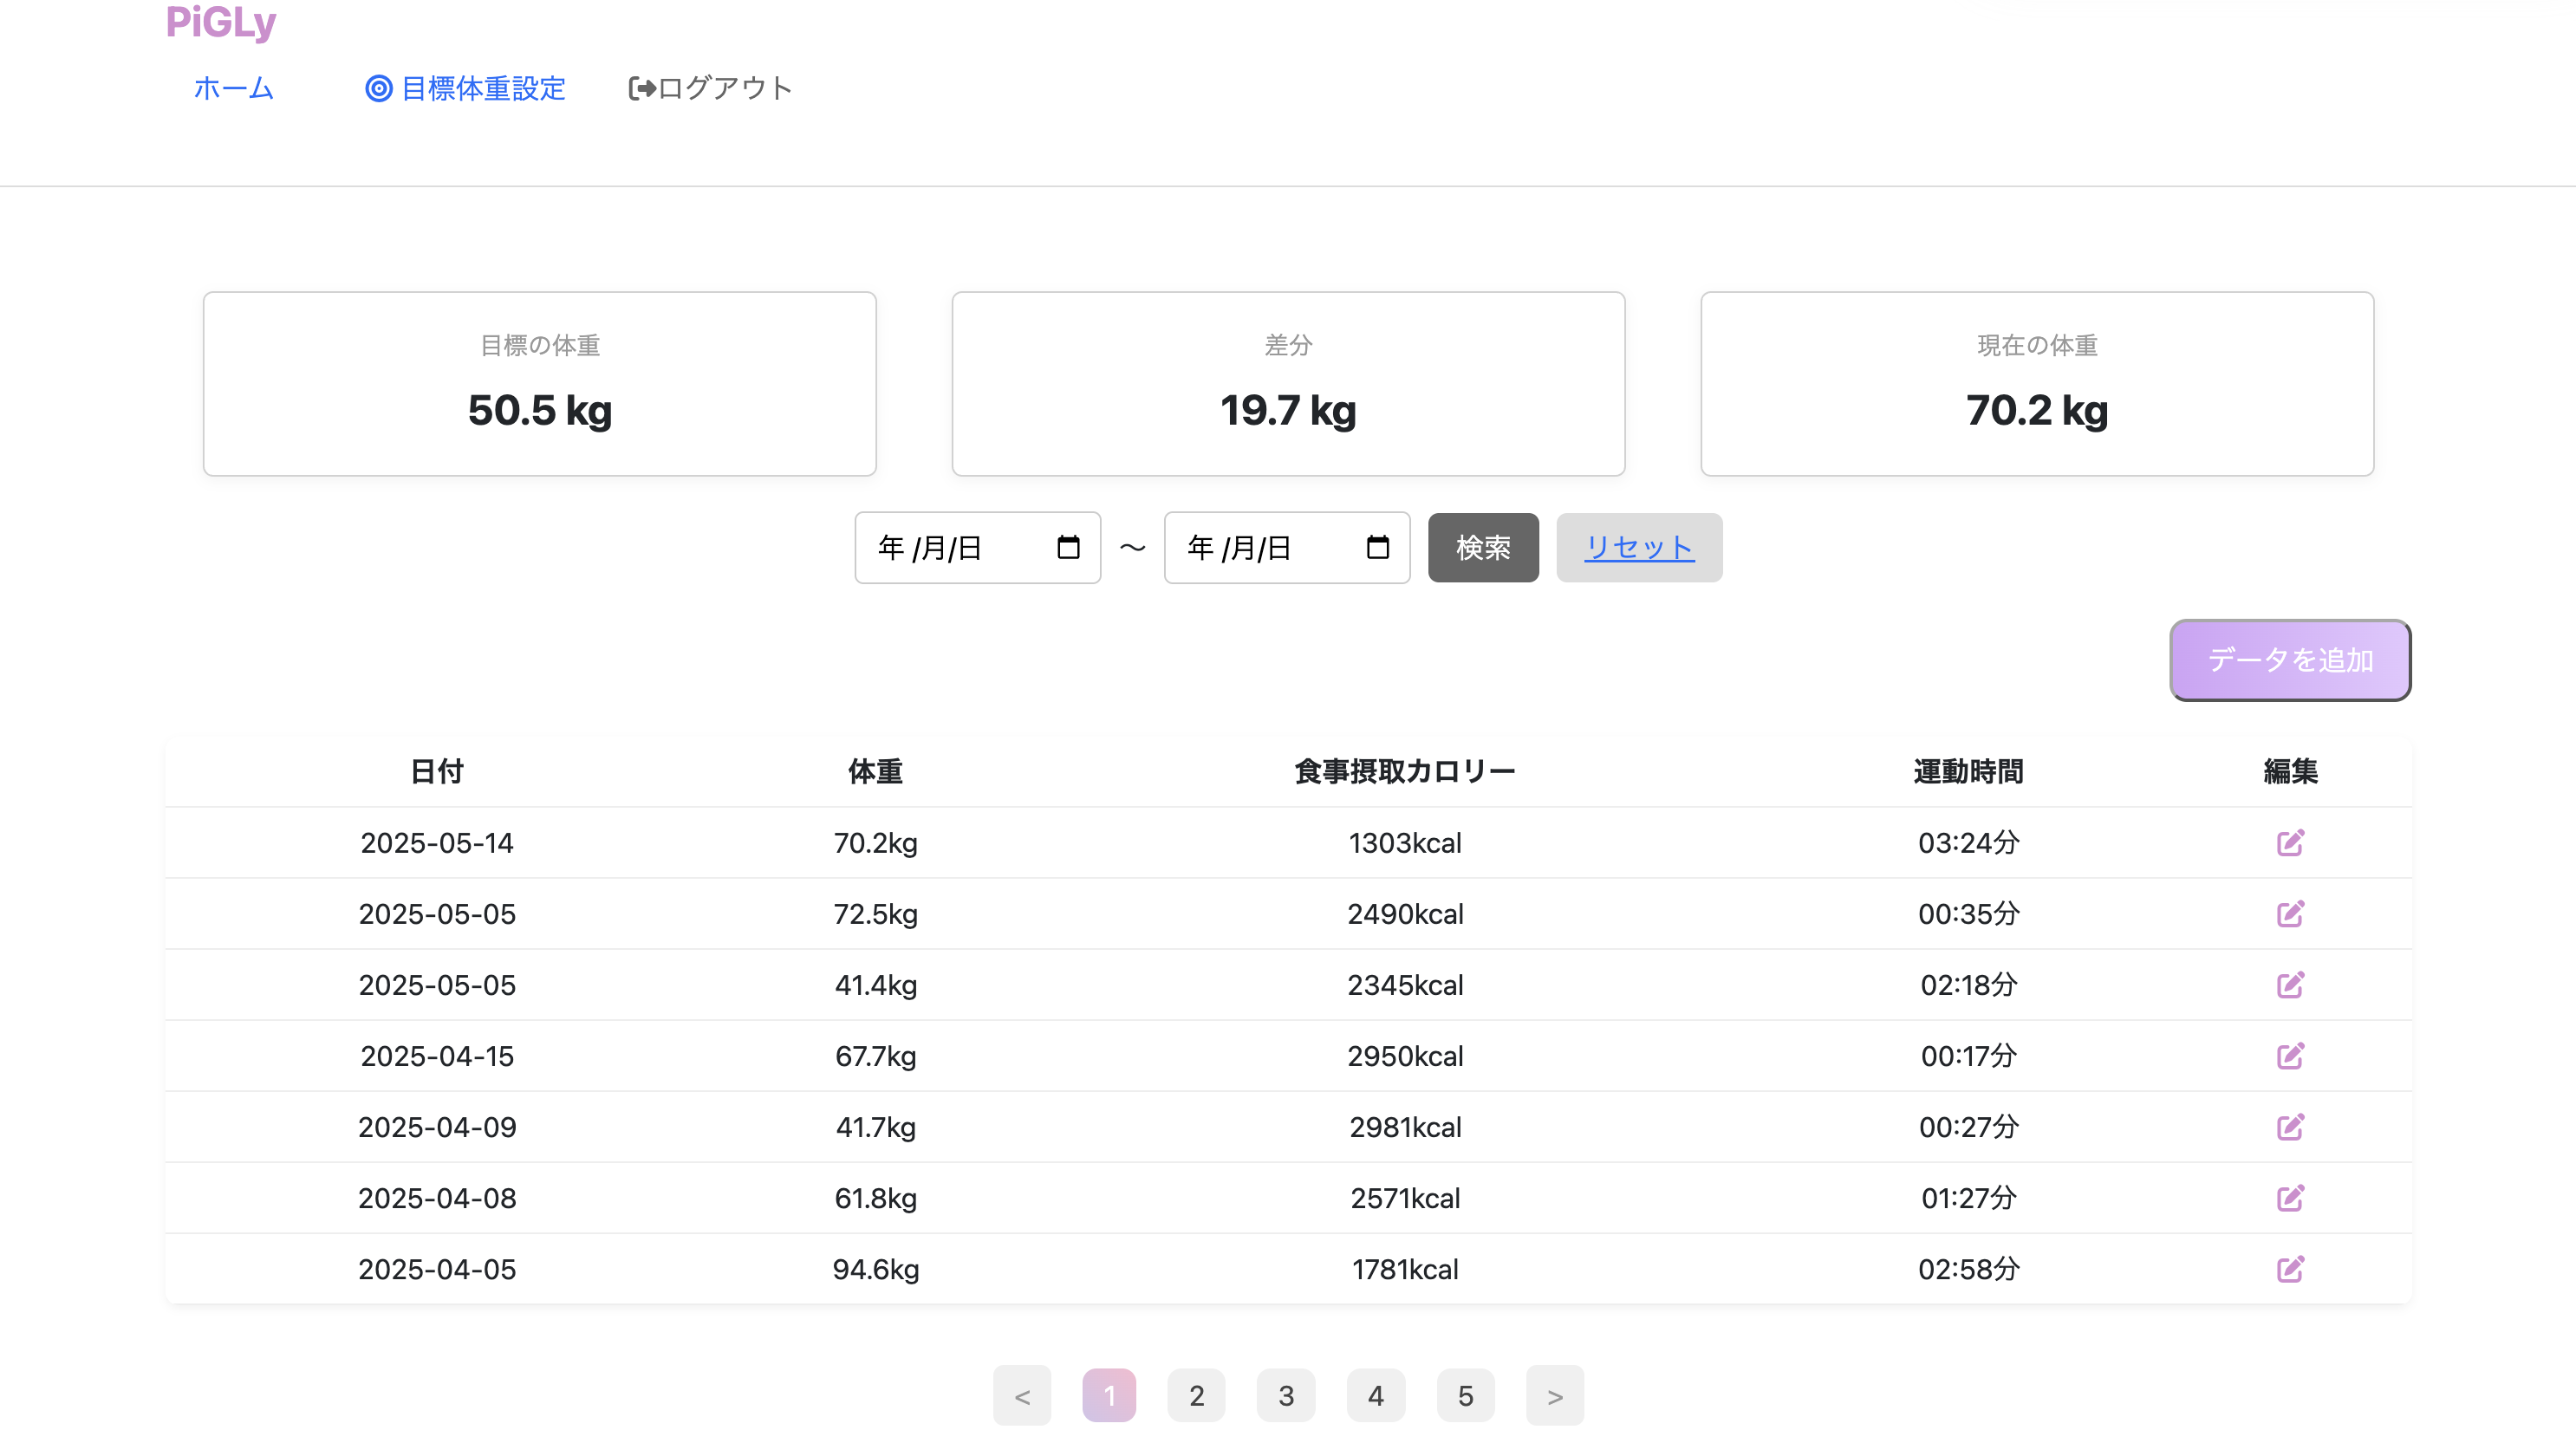Click ログアウト text

tap(725, 88)
